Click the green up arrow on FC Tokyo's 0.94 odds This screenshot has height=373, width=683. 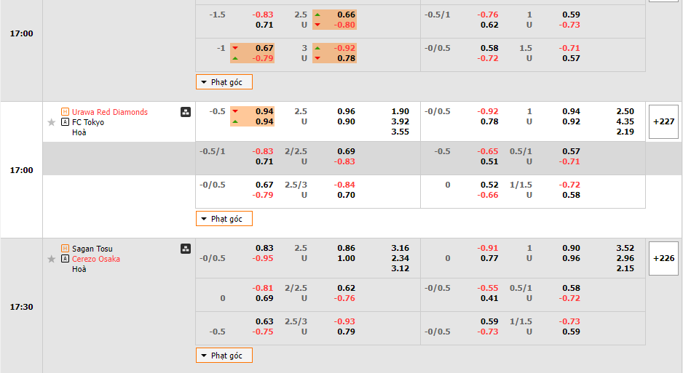[x=235, y=122]
